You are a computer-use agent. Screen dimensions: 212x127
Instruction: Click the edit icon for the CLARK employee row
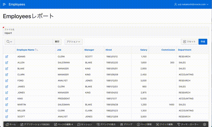click(7, 75)
